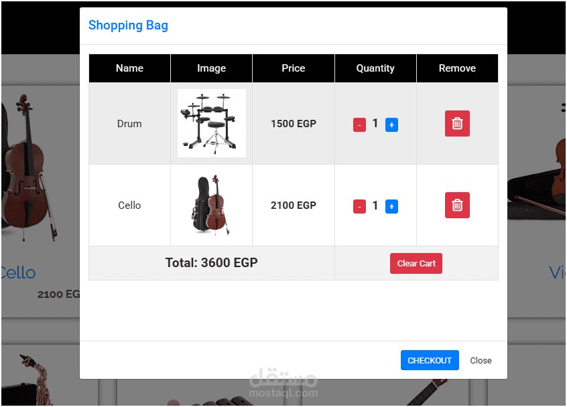
Task: Close the Shopping Bag dialog
Action: tap(481, 360)
